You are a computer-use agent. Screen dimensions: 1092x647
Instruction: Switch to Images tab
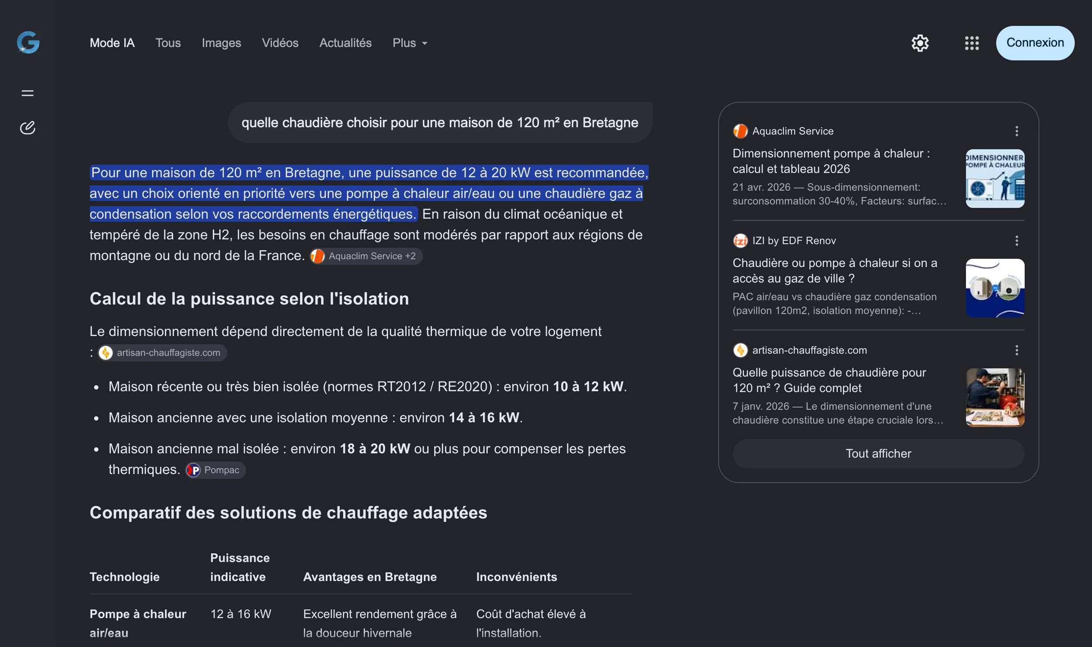(221, 43)
